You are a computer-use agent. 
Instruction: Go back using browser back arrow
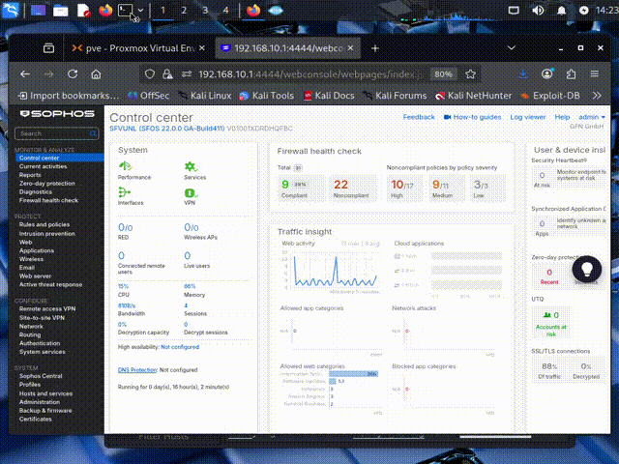tap(23, 73)
